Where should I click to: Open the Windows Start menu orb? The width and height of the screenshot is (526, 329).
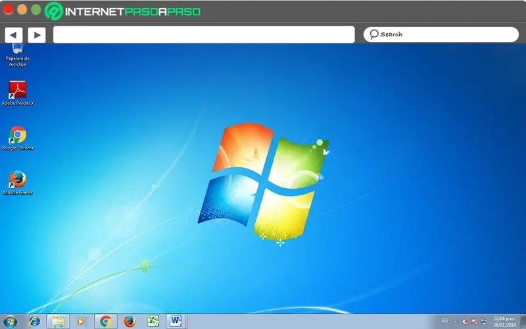(x=10, y=321)
